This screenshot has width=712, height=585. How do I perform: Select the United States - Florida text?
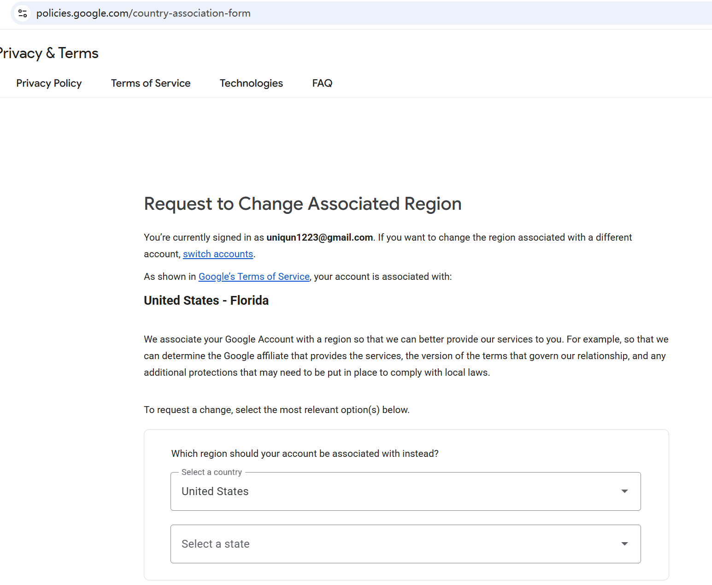206,301
